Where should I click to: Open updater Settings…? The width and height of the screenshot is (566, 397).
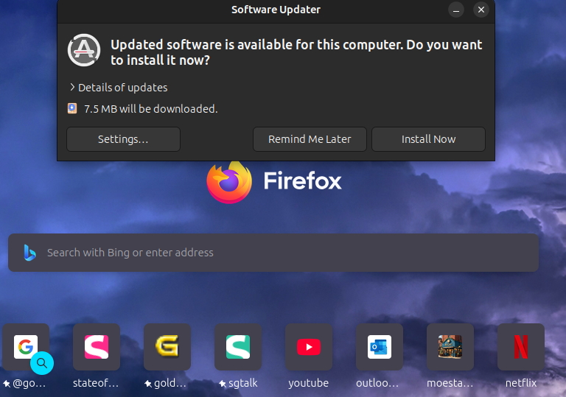(x=124, y=139)
